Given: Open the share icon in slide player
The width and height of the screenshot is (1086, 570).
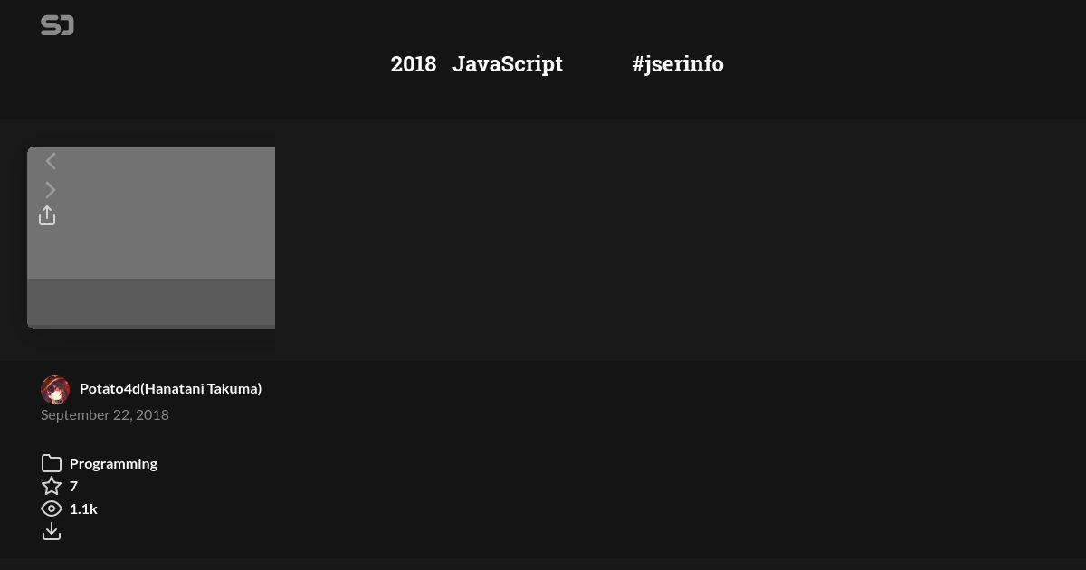Looking at the screenshot, I should tap(47, 215).
